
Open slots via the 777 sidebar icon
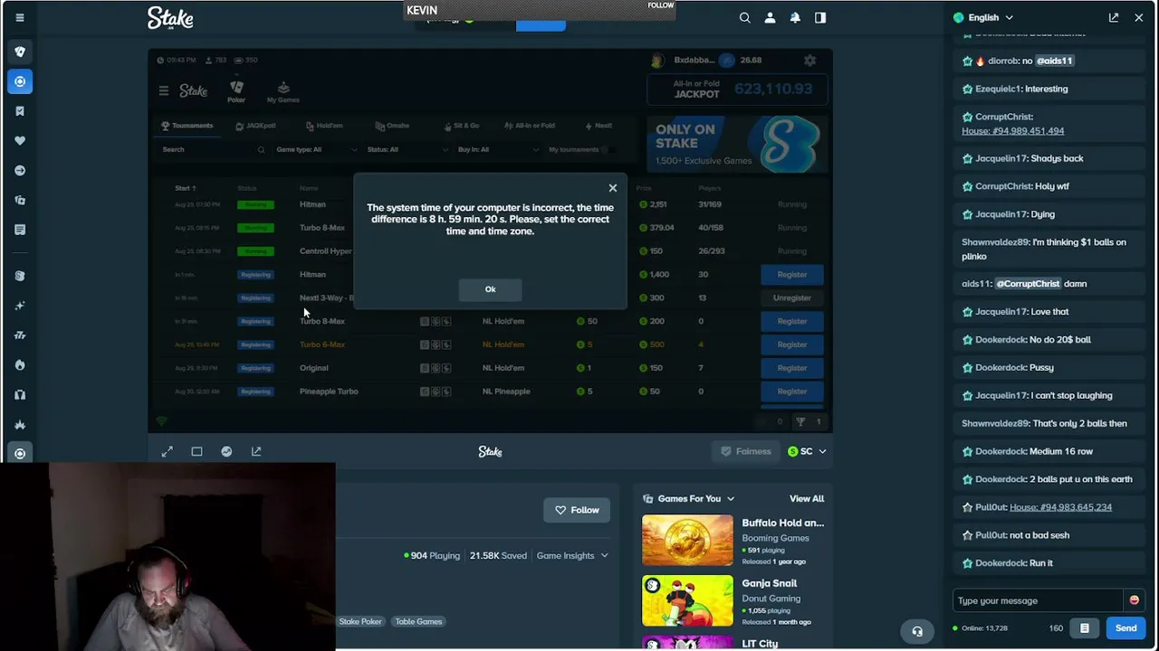20,335
